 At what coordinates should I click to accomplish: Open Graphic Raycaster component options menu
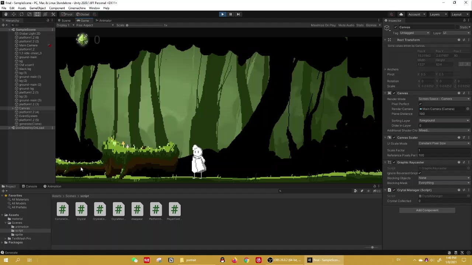tap(469, 162)
